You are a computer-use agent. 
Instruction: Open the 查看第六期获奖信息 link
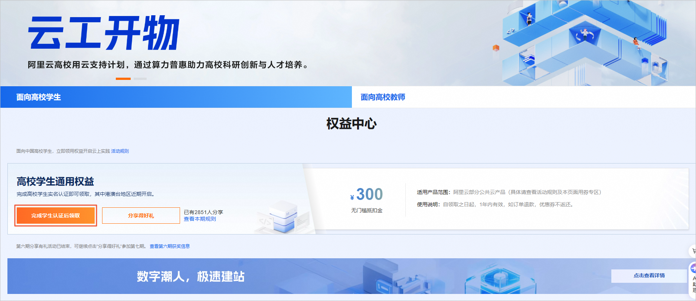point(170,246)
